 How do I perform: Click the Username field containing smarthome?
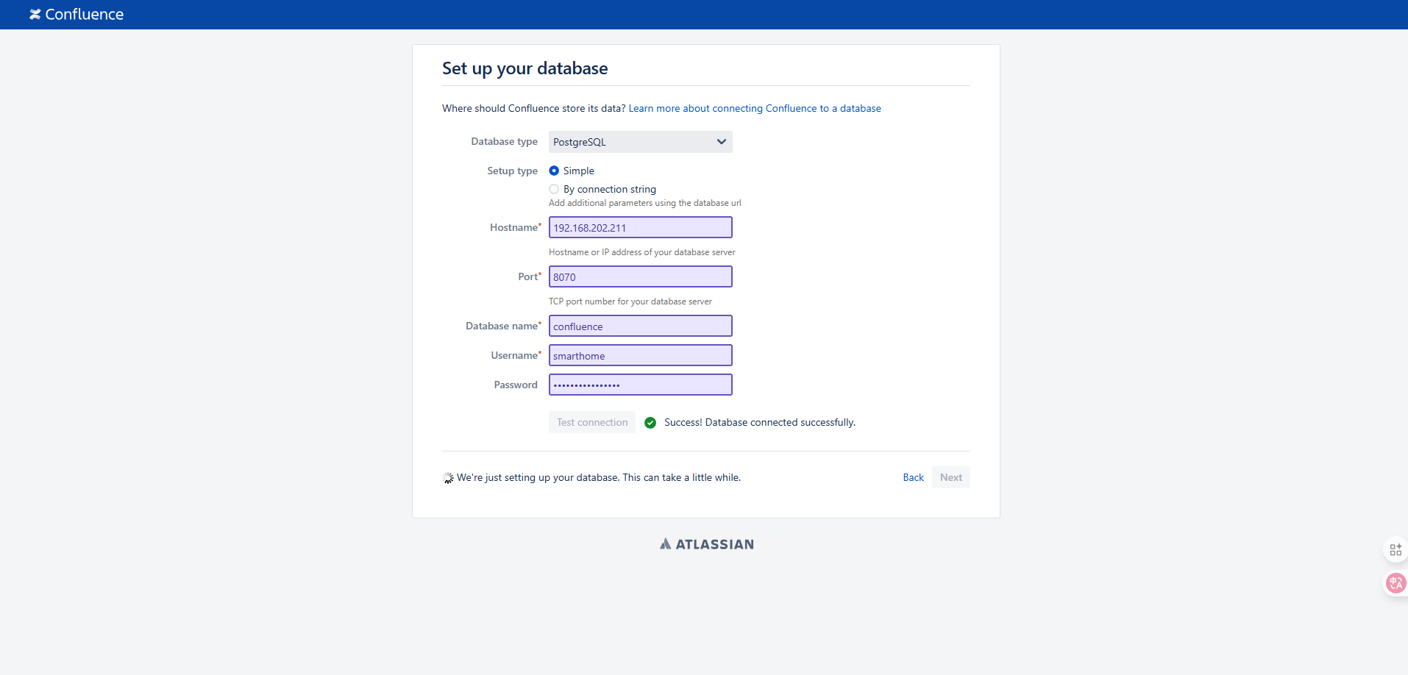[640, 355]
